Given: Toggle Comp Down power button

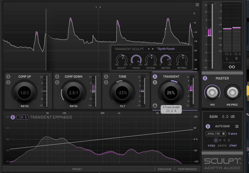Looking at the screenshot, I should (57, 77).
